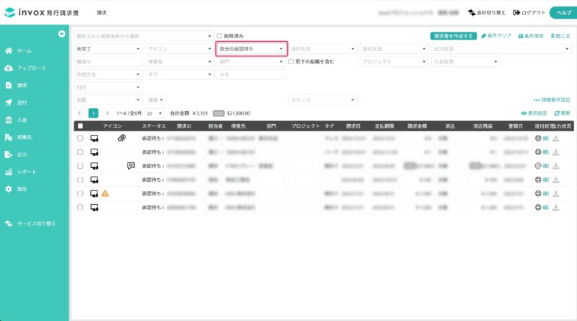
Task: Click the download icon in the comment row
Action: tap(555, 166)
